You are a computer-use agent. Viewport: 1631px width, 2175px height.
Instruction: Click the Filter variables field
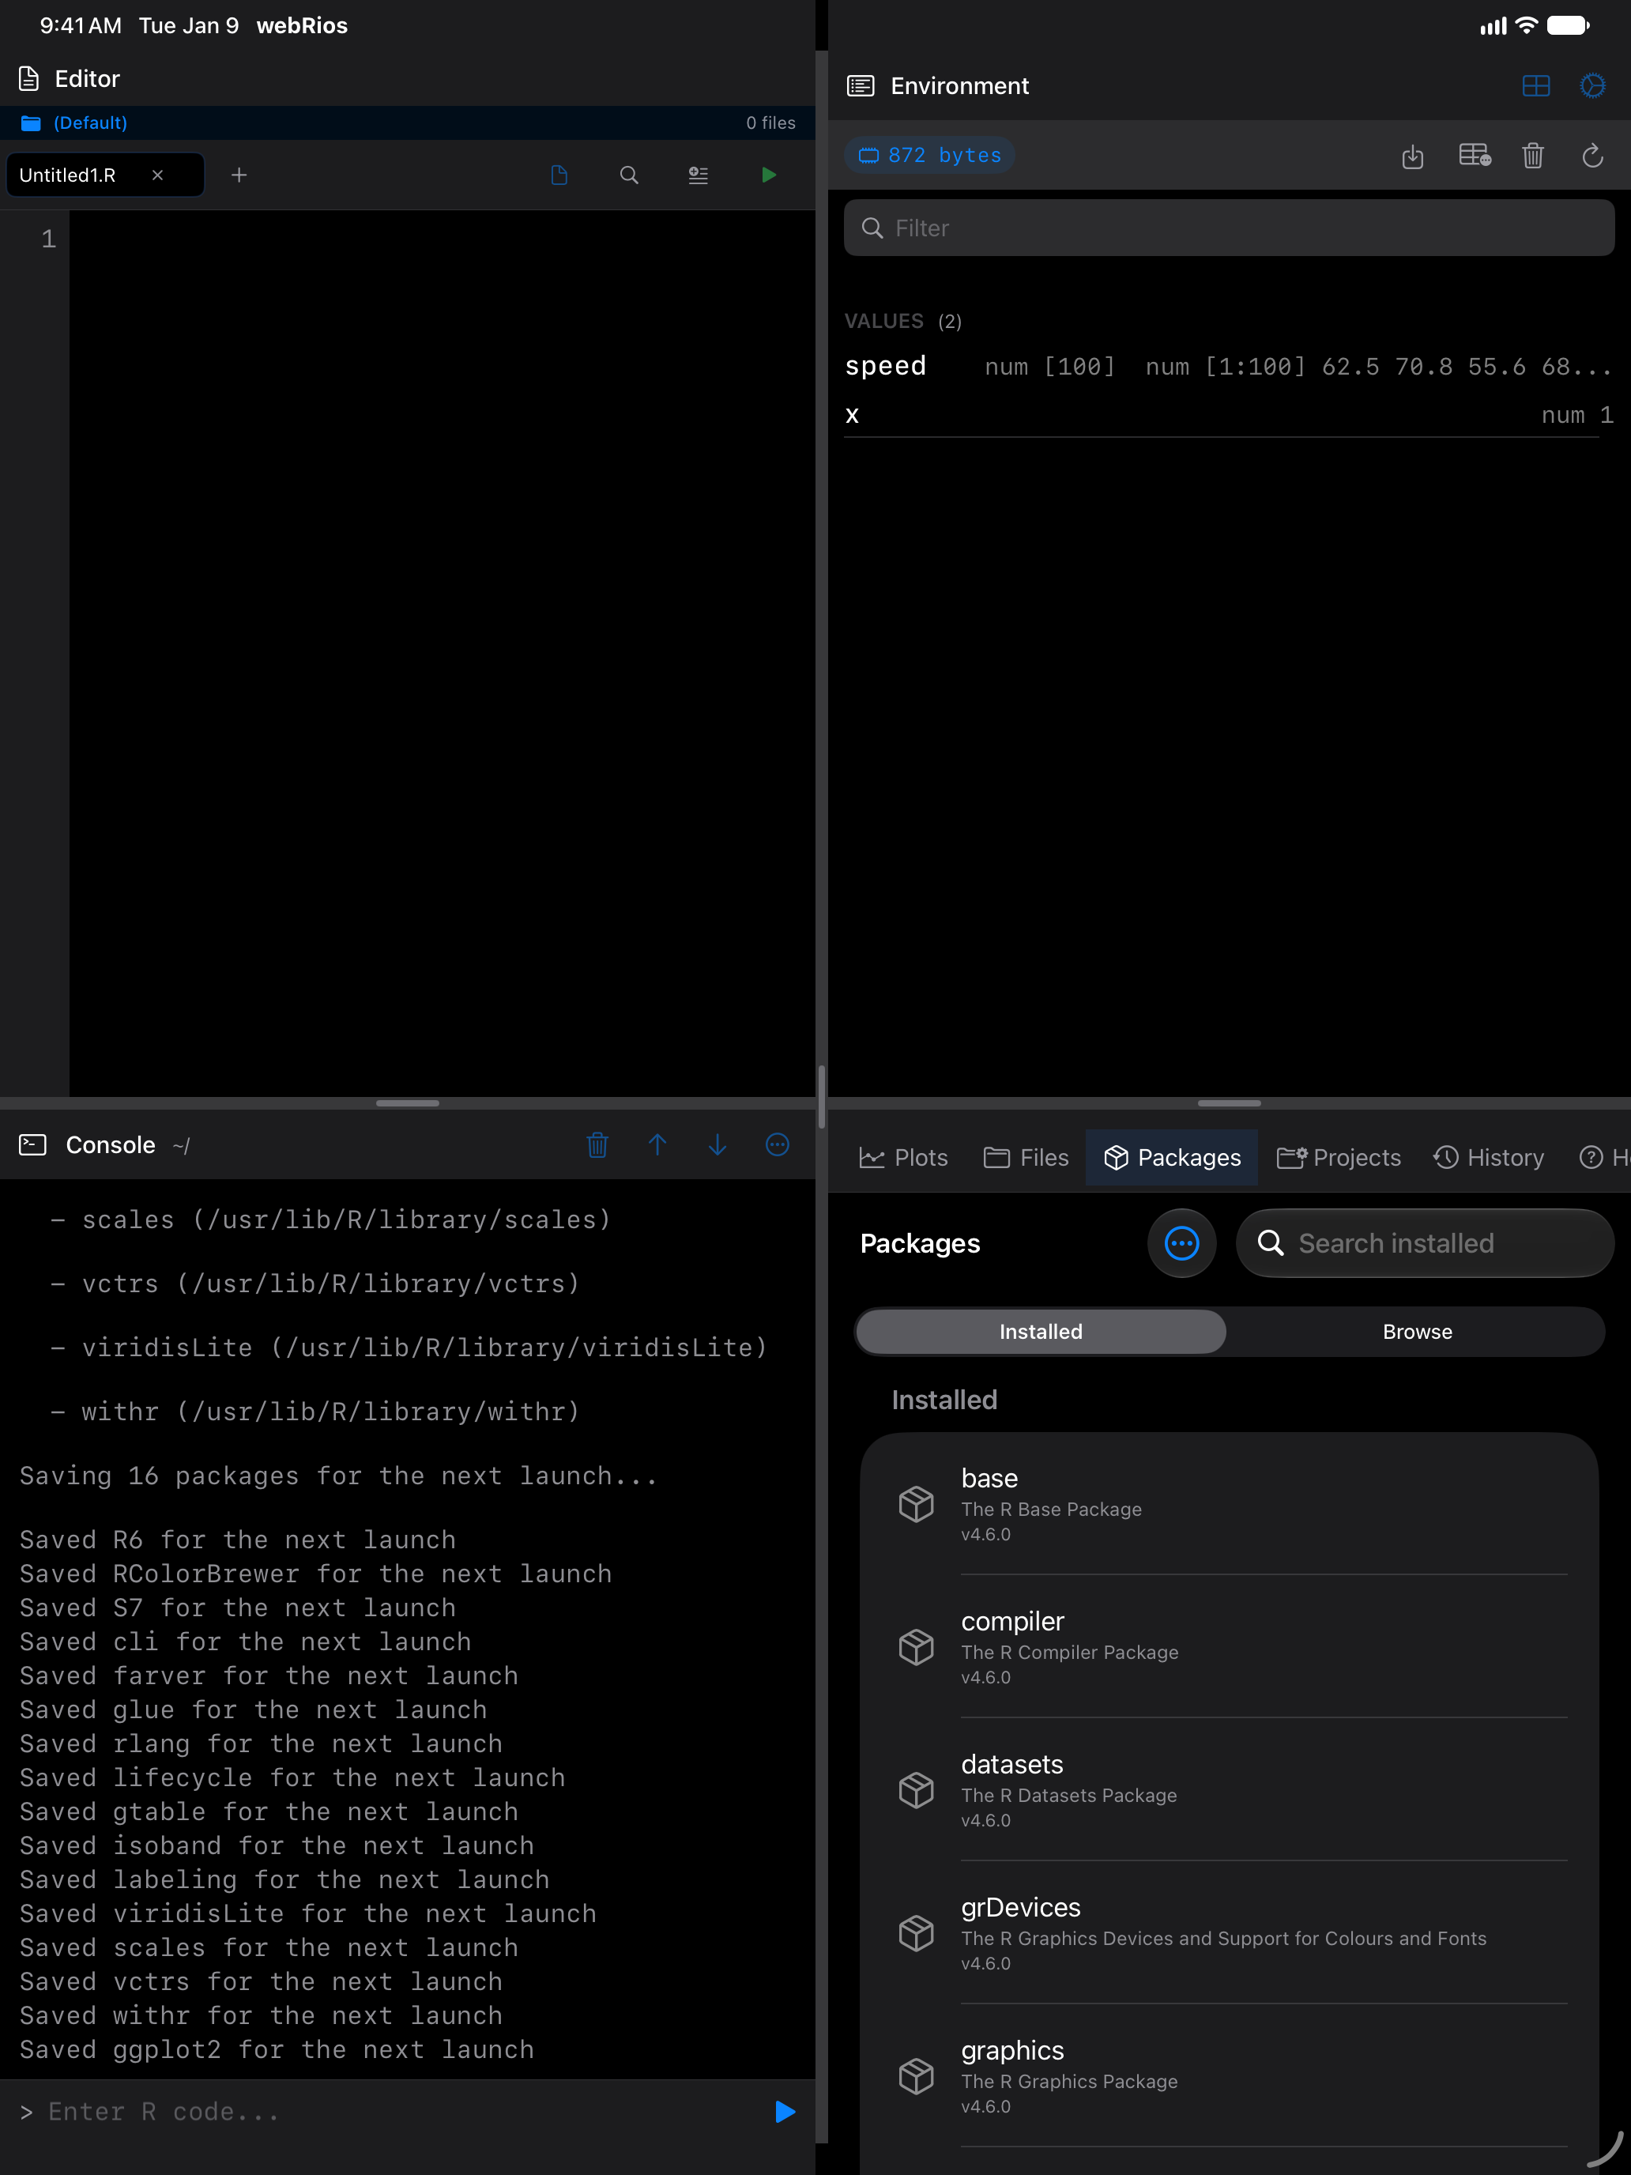coord(1229,228)
